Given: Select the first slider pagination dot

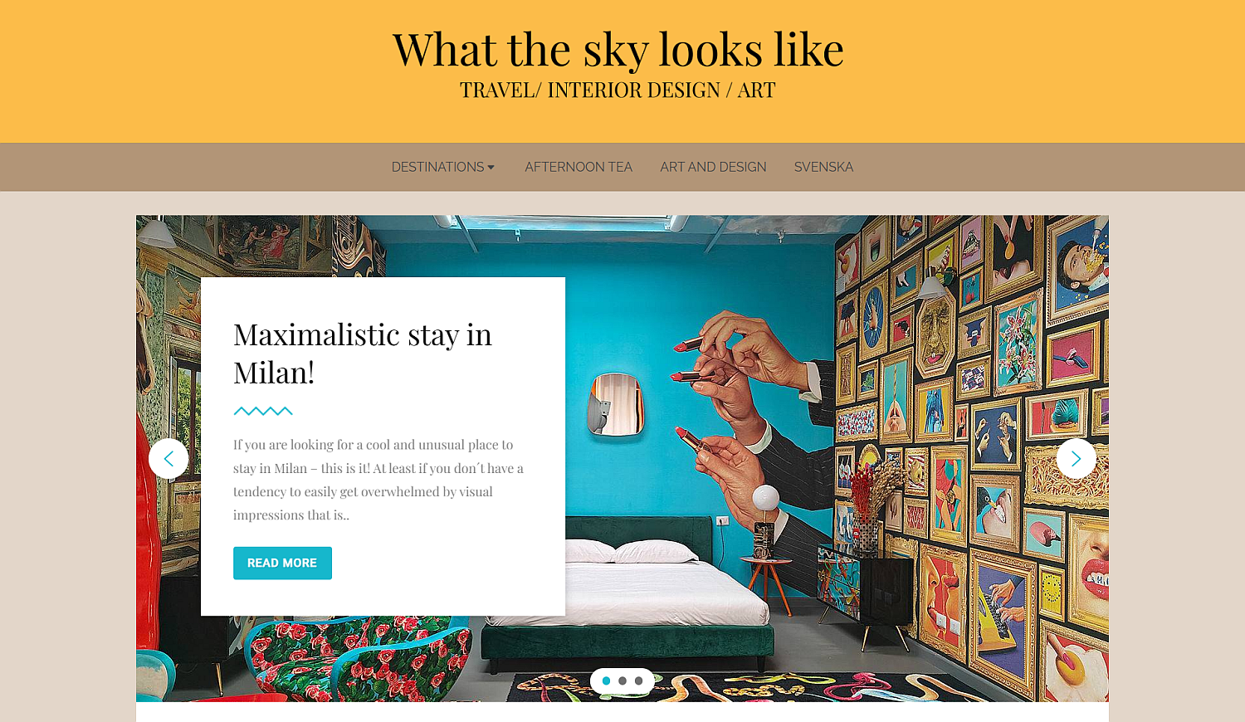Looking at the screenshot, I should coord(607,681).
